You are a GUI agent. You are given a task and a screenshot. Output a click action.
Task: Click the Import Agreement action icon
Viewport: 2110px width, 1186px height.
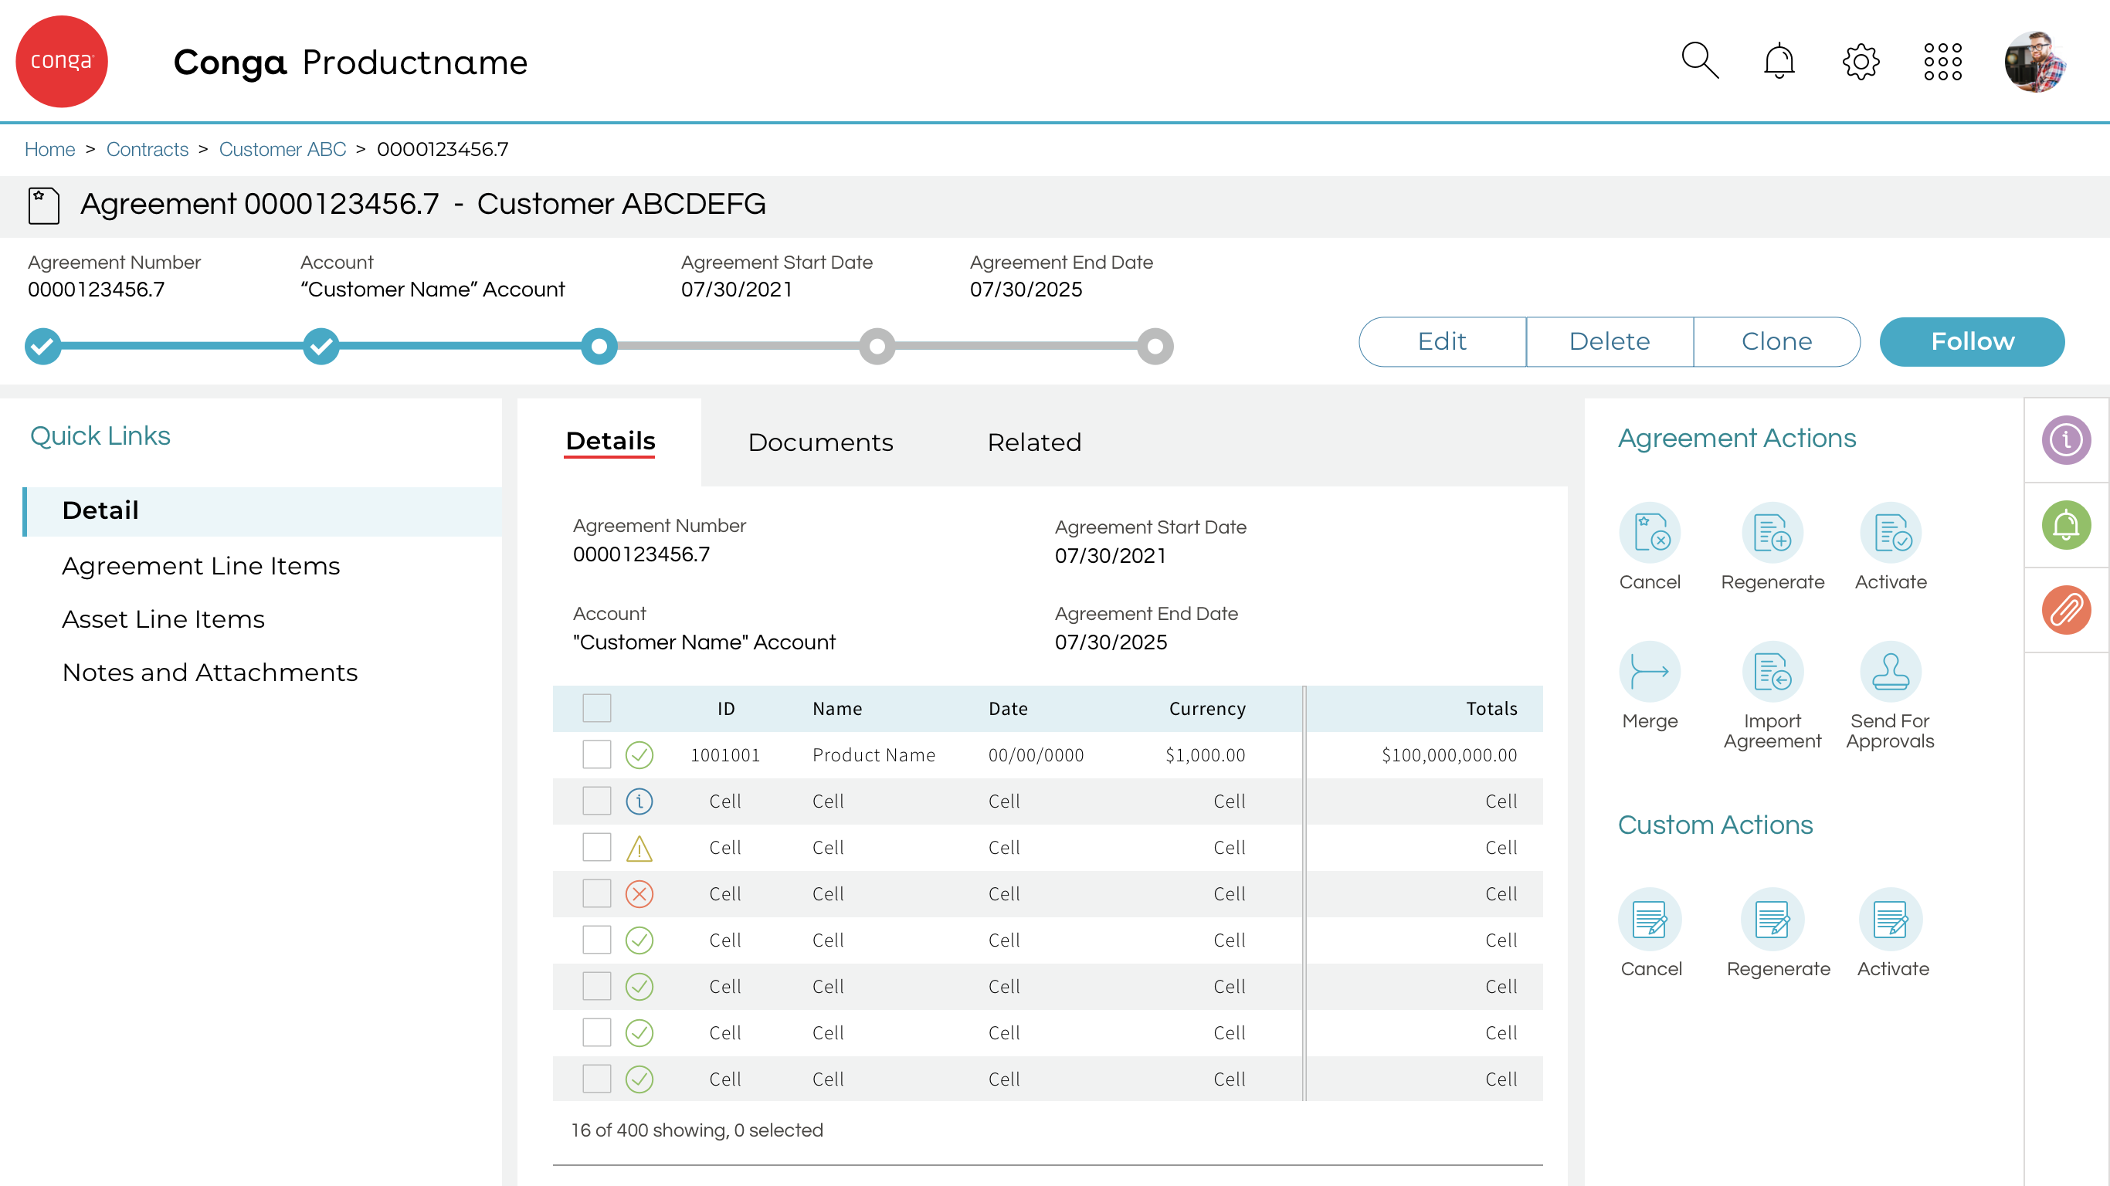coord(1772,673)
